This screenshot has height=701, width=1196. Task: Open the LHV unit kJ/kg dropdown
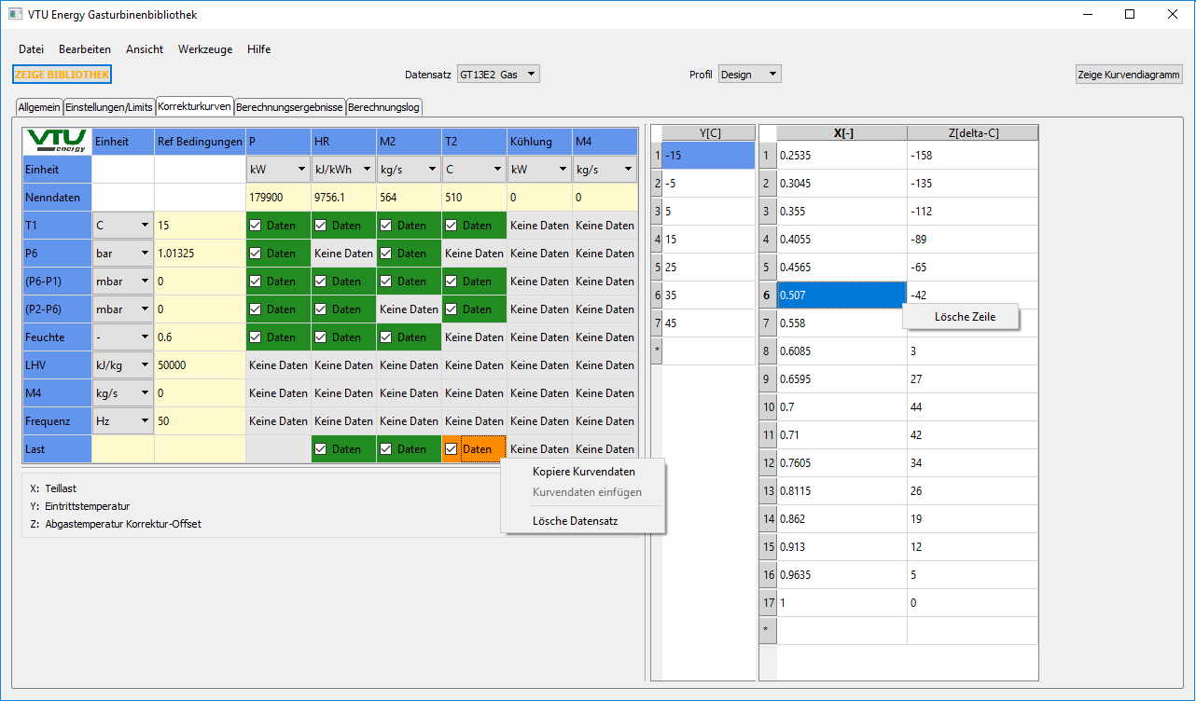[123, 365]
